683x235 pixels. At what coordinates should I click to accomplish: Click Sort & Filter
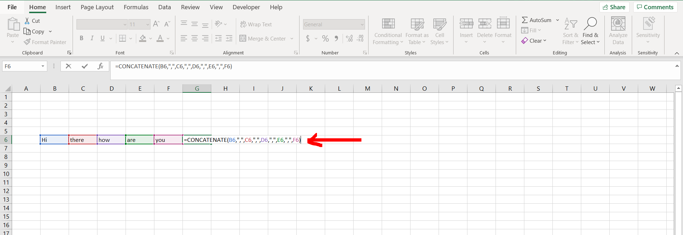571,31
